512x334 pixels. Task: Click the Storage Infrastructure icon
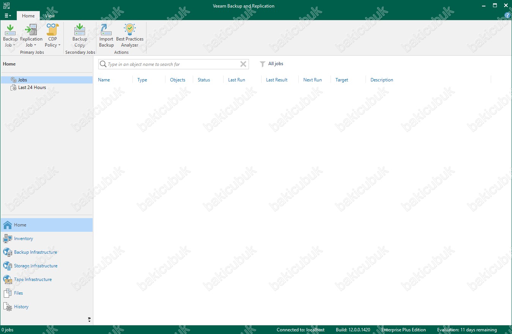(8, 266)
